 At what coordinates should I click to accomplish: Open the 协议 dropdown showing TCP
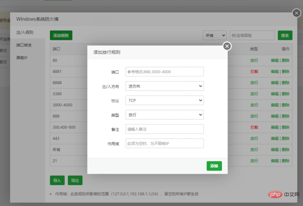pyautogui.click(x=165, y=100)
